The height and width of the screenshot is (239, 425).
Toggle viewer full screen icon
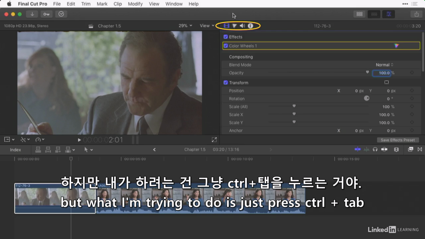(214, 140)
